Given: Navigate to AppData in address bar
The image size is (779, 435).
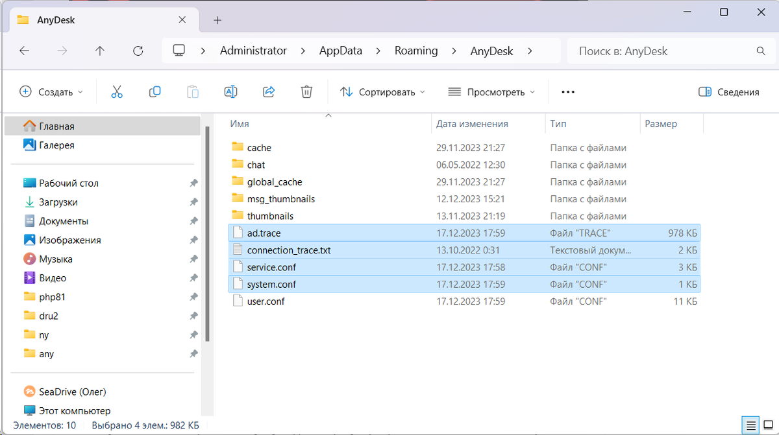Looking at the screenshot, I should pyautogui.click(x=341, y=51).
